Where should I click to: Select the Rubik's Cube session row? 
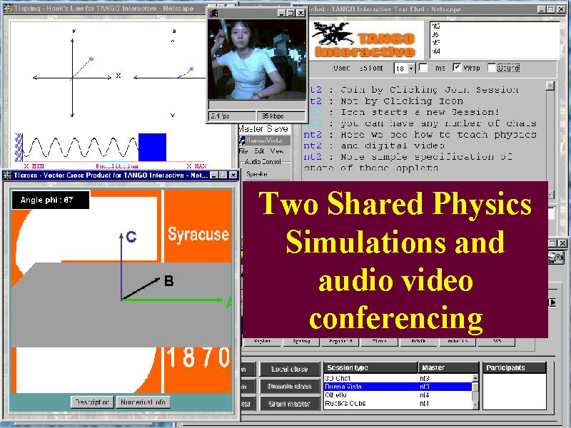click(x=398, y=403)
